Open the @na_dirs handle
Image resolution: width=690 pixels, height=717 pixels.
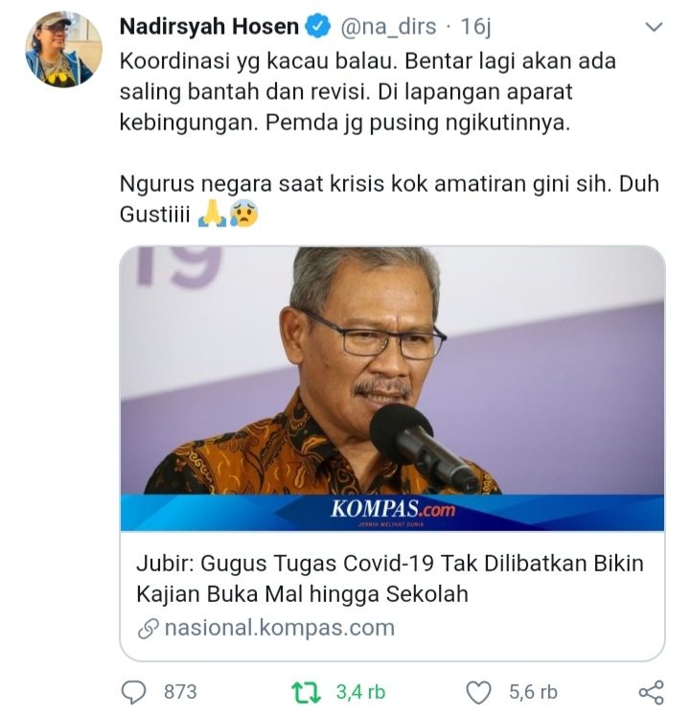388,27
